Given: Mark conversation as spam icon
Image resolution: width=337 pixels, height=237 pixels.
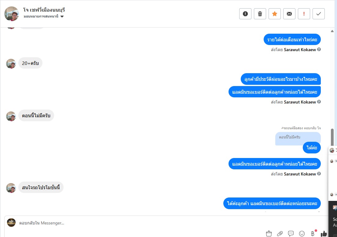Looking at the screenshot, I should [245, 14].
